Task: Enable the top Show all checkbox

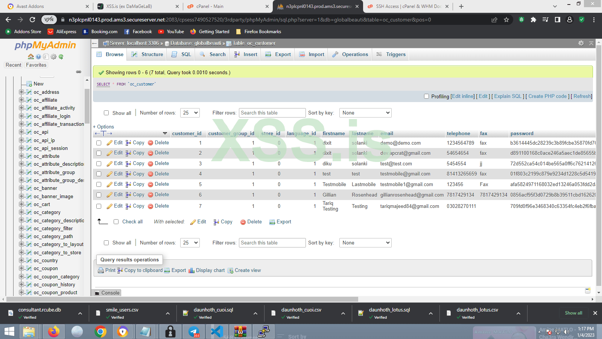Action: tap(106, 113)
